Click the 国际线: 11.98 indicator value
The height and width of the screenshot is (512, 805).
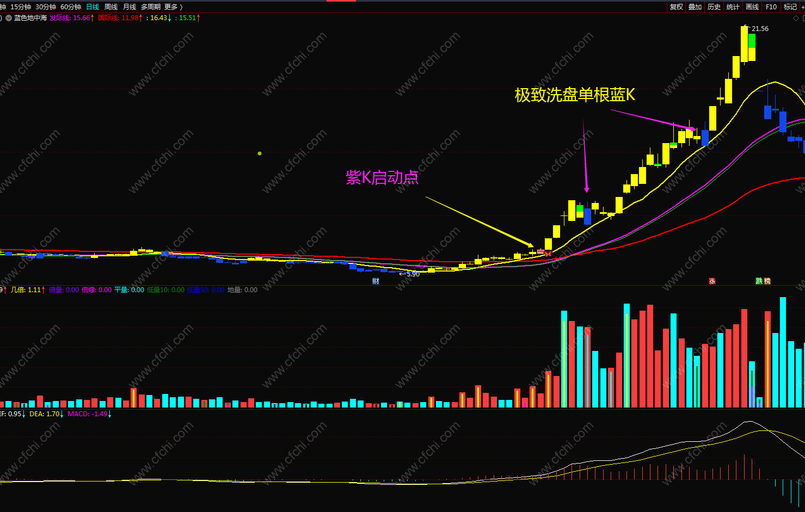(x=120, y=18)
